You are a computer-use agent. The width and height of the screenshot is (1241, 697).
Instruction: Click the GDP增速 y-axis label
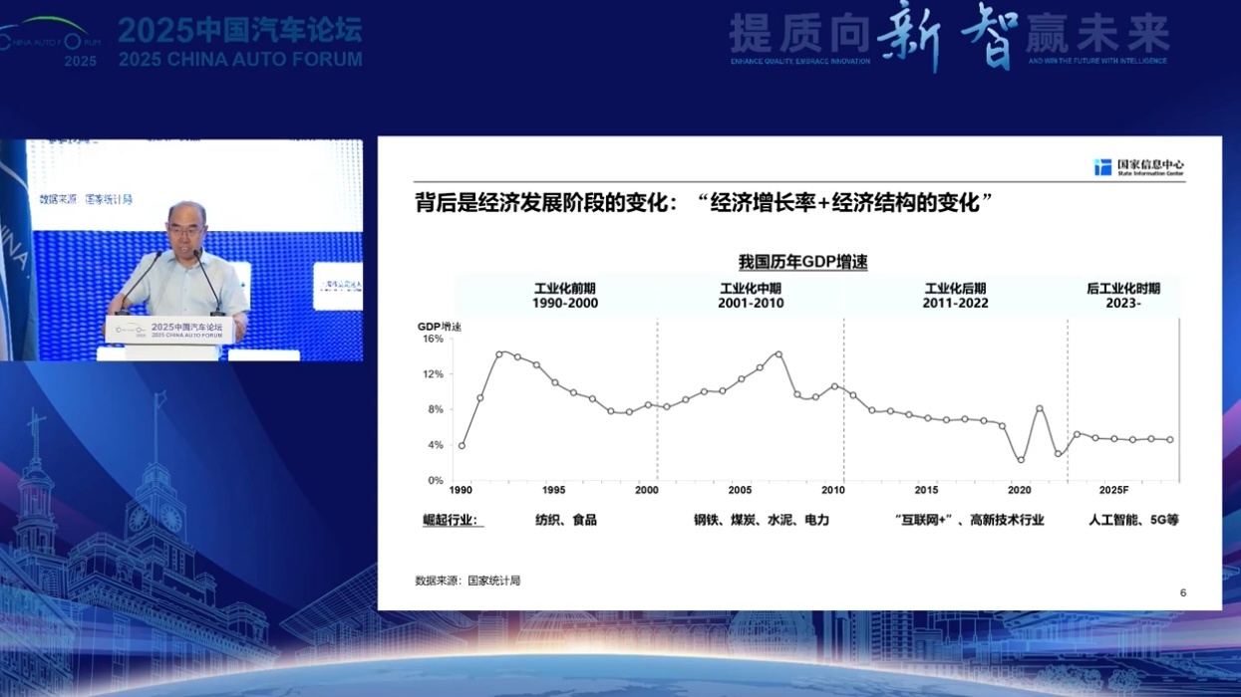point(439,327)
